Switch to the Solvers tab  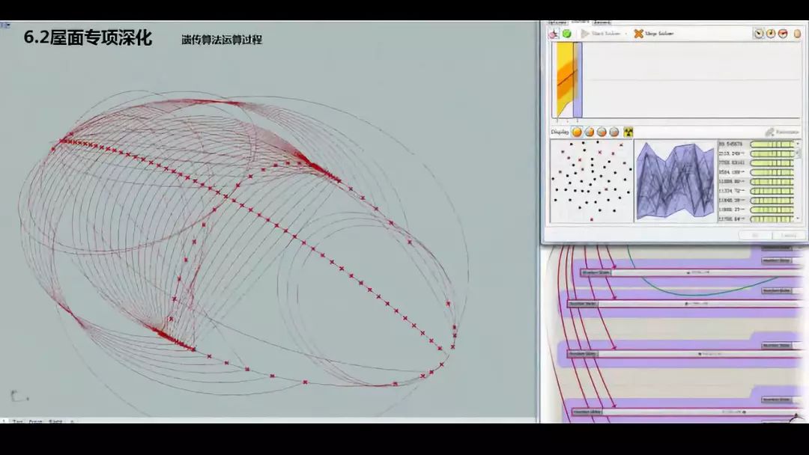coord(580,22)
